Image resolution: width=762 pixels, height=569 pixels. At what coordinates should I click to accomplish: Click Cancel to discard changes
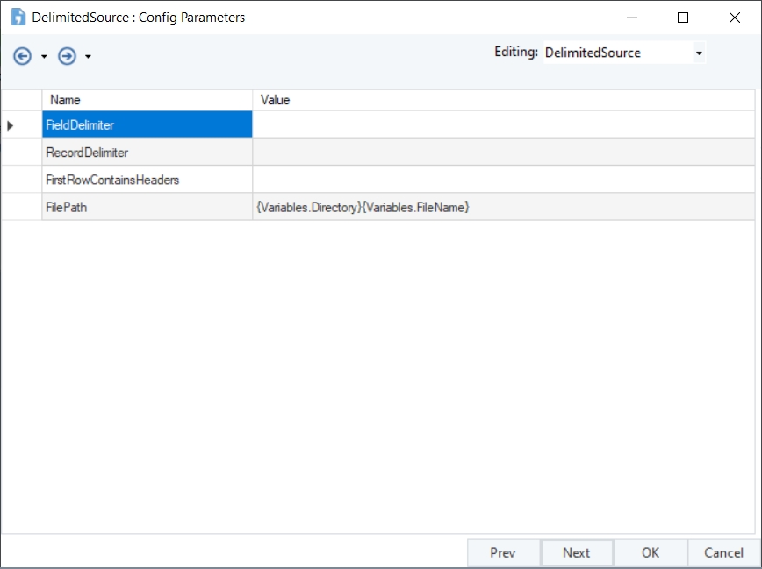pos(723,552)
